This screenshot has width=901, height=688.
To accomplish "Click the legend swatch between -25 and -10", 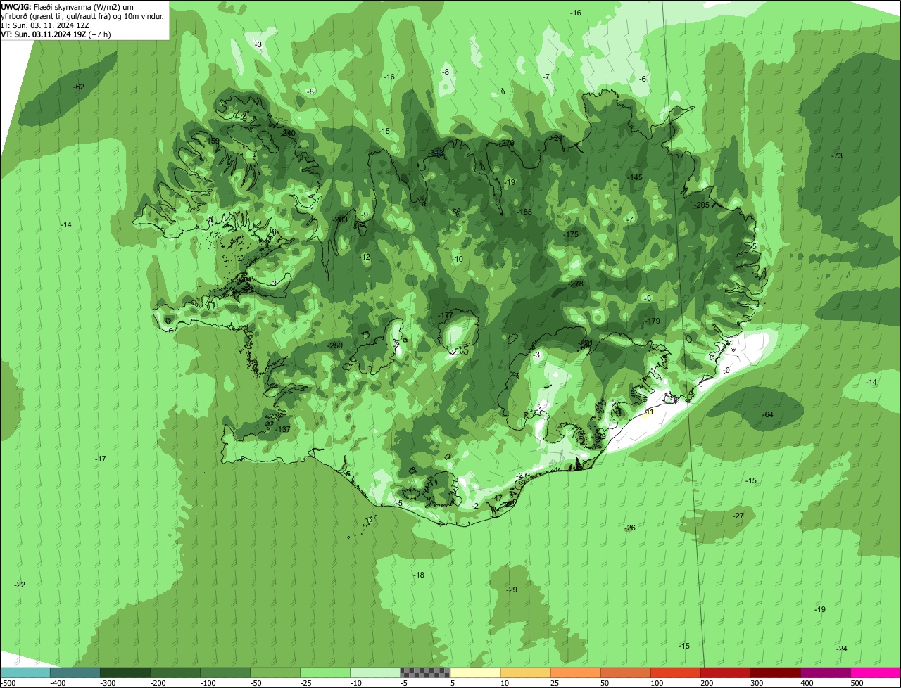I will [x=325, y=673].
